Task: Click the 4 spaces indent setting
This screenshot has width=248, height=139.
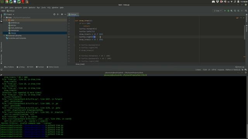Action: tap(221, 69)
